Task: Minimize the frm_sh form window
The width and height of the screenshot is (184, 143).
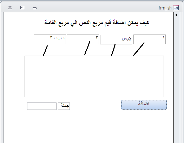Action: (x=34, y=8)
